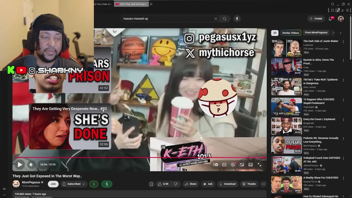Select the 'All' filter chip
Viewport: 352px width, 198px height.
tap(274, 33)
